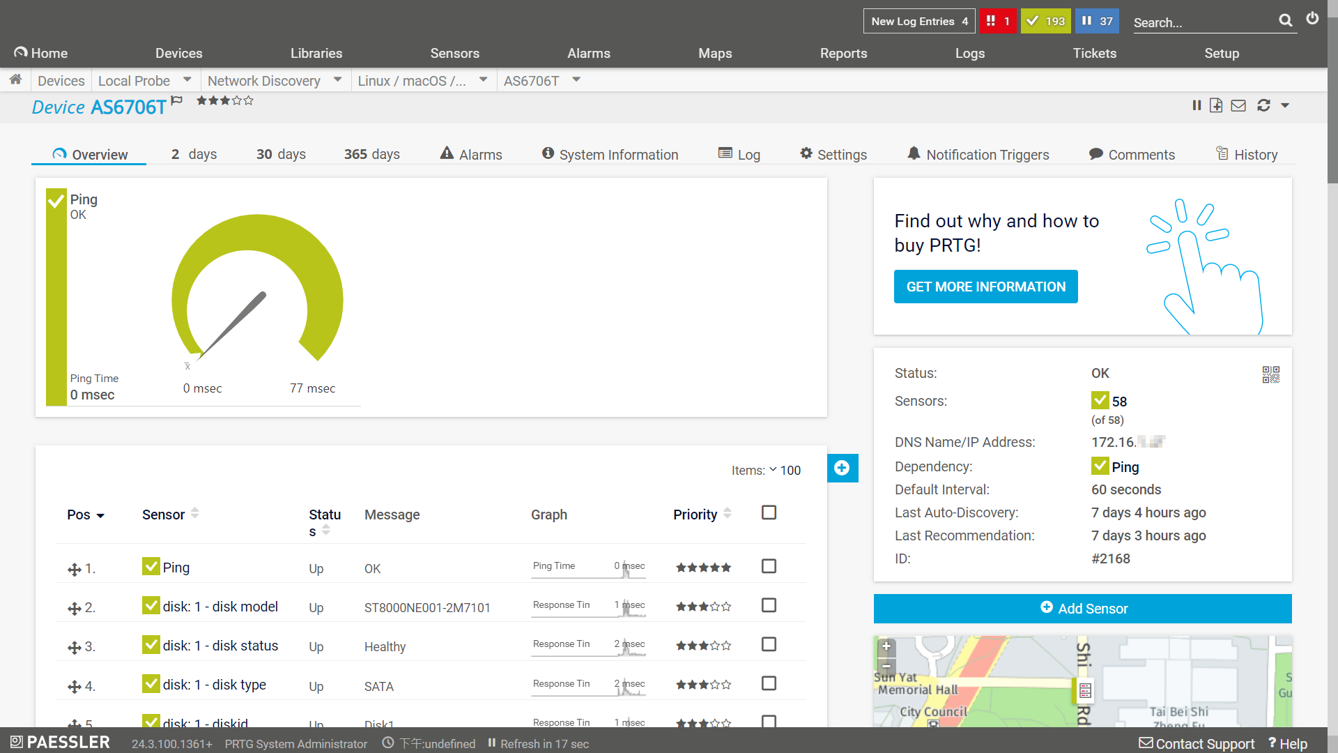Click the Ping gauge dial

257,289
